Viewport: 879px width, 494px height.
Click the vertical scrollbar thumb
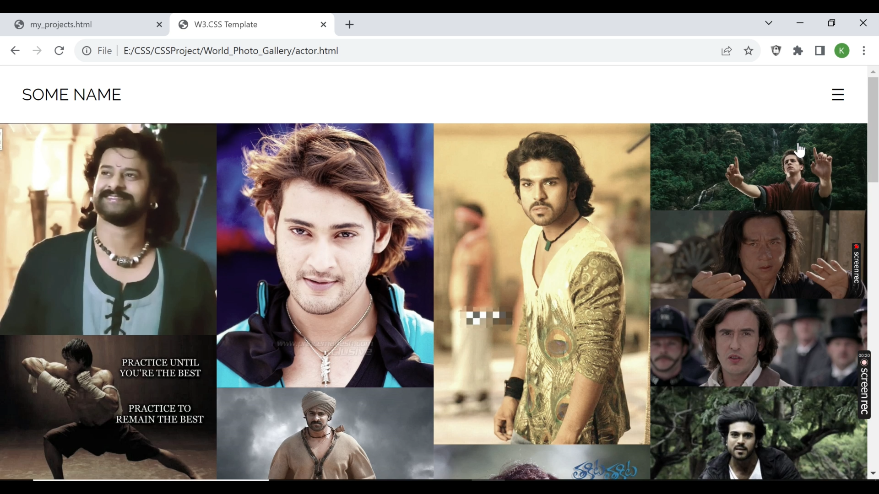(873, 130)
